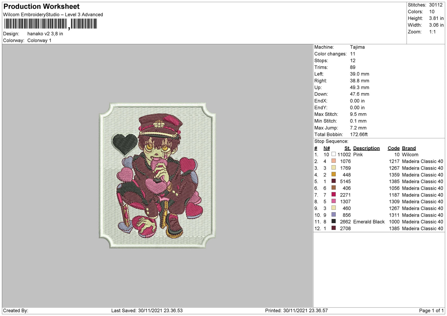
Task: Click the Width value 3.06 in
Action: tap(436, 25)
